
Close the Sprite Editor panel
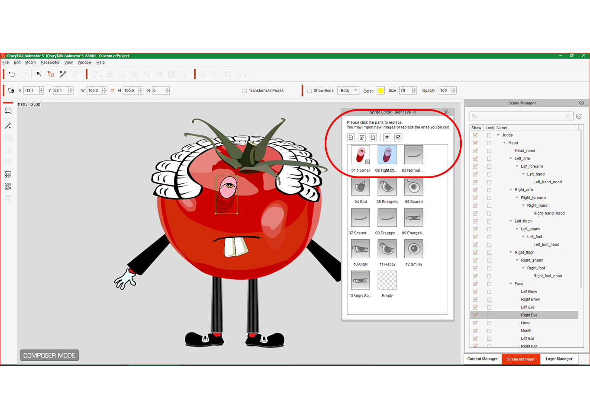point(446,112)
